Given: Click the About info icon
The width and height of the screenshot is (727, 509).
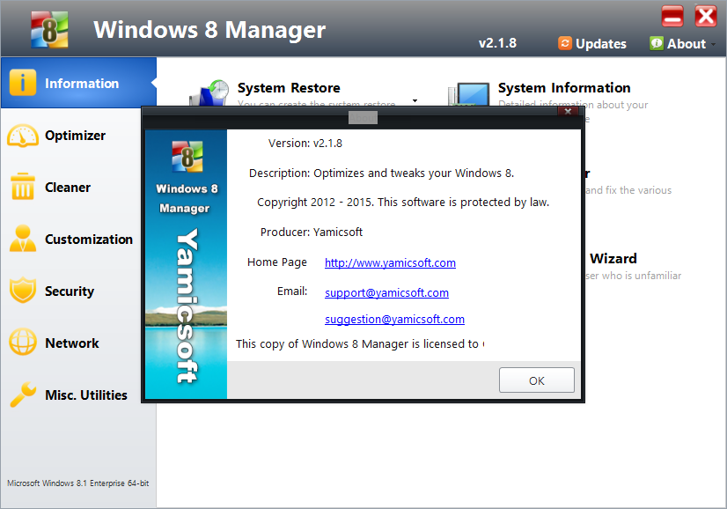Looking at the screenshot, I should [656, 43].
